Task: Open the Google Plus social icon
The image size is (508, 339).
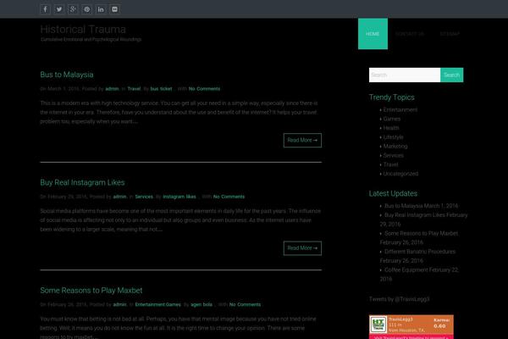Action: [73, 9]
